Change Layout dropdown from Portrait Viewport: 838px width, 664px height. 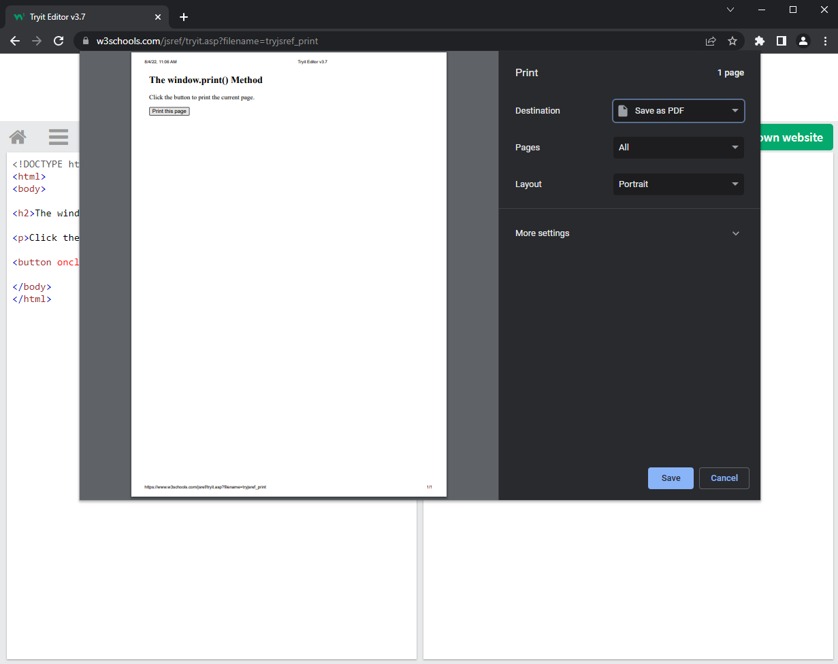pos(678,184)
